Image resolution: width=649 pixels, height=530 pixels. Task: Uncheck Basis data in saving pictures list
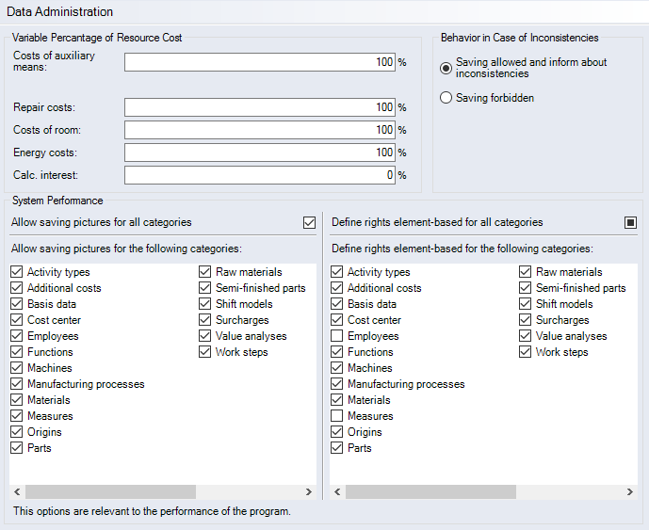point(17,304)
